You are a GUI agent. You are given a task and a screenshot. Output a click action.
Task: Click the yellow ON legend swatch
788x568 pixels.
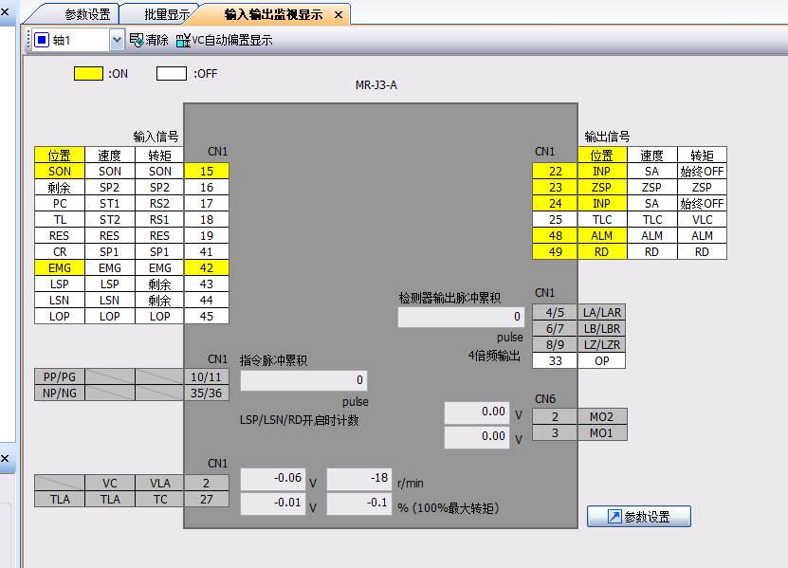[88, 73]
